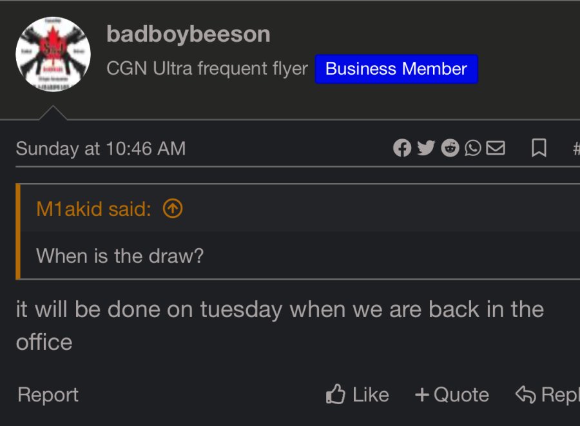
Task: Open badboybeeson's avatar image
Action: click(x=53, y=54)
